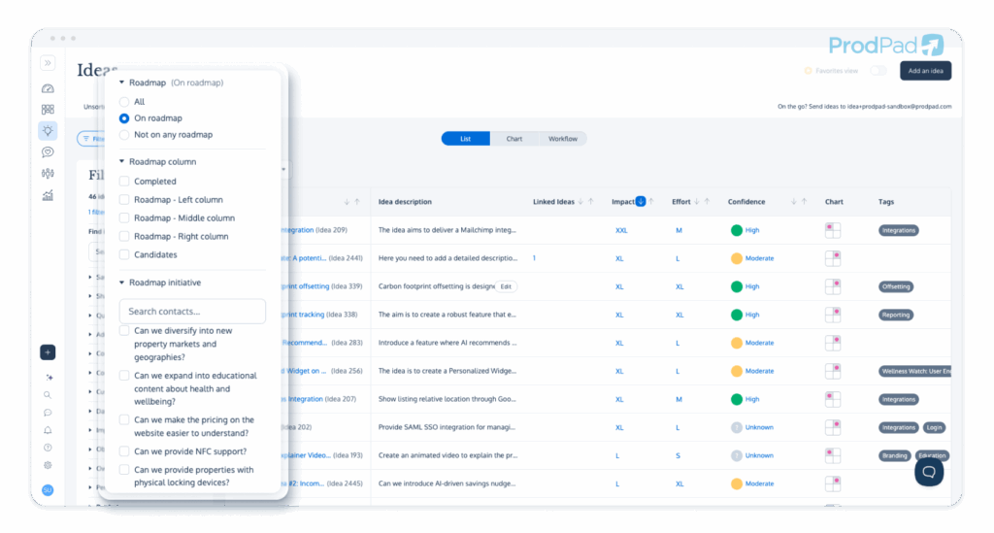Viewport: 994px width, 533px height.
Task: Click the chat bubble icon in the lower sidebar
Action: click(48, 413)
